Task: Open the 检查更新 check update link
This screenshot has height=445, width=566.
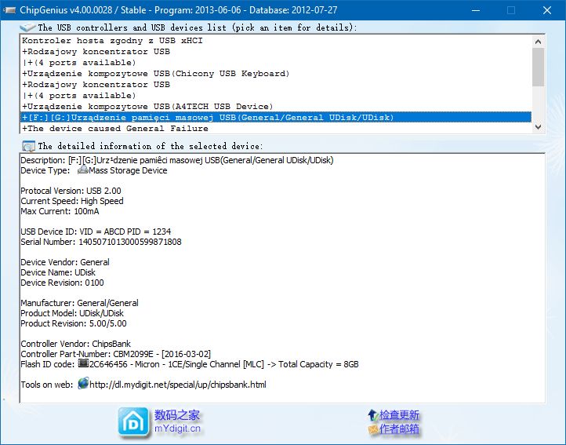Action: [x=399, y=415]
